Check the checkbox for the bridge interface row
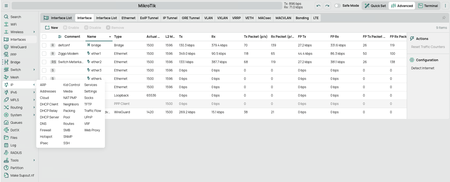The width and height of the screenshot is (450, 182). (x=44, y=45)
